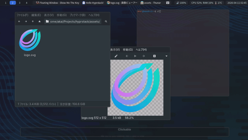The height and width of the screenshot is (140, 248).
Task: Go to next image in viewer
Action: coord(143,56)
